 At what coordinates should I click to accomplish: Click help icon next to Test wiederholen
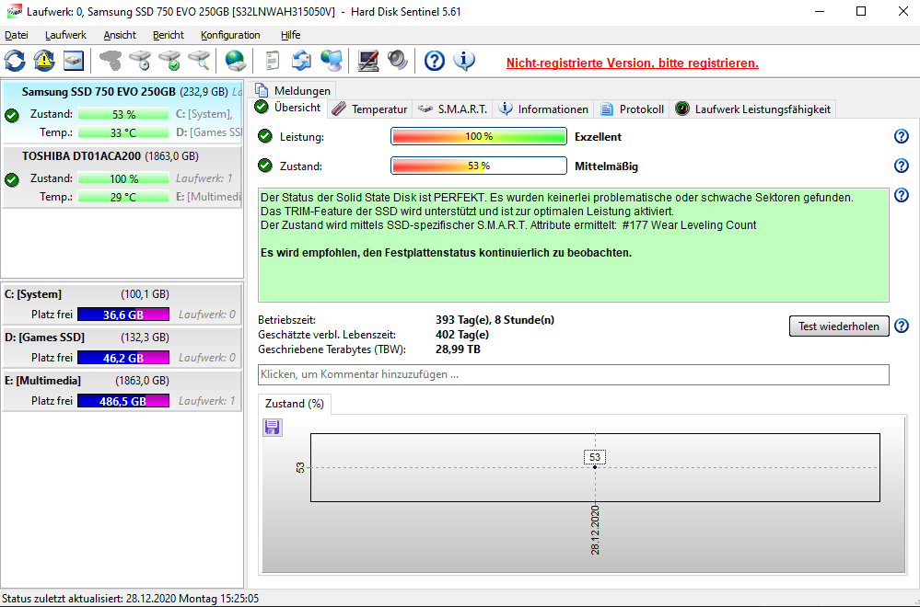tap(902, 326)
